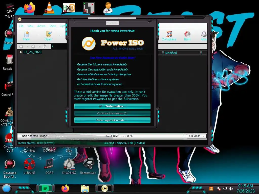The image size is (259, 194).
Task: Open the This PC desktop icon
Action: [9, 11]
